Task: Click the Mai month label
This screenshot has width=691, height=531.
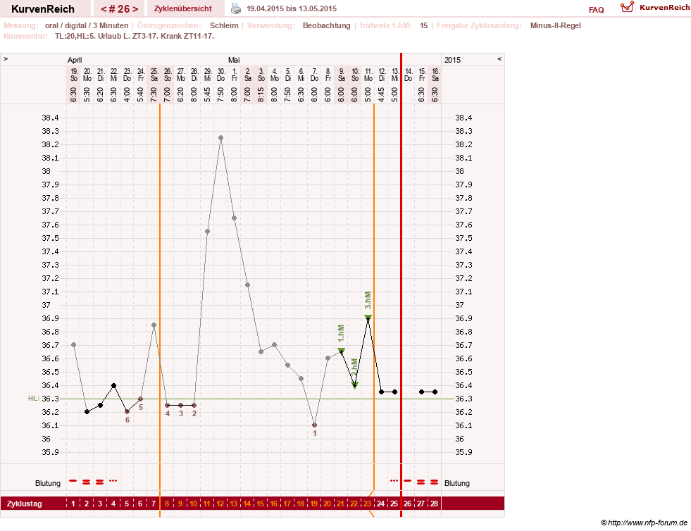Action: click(234, 60)
